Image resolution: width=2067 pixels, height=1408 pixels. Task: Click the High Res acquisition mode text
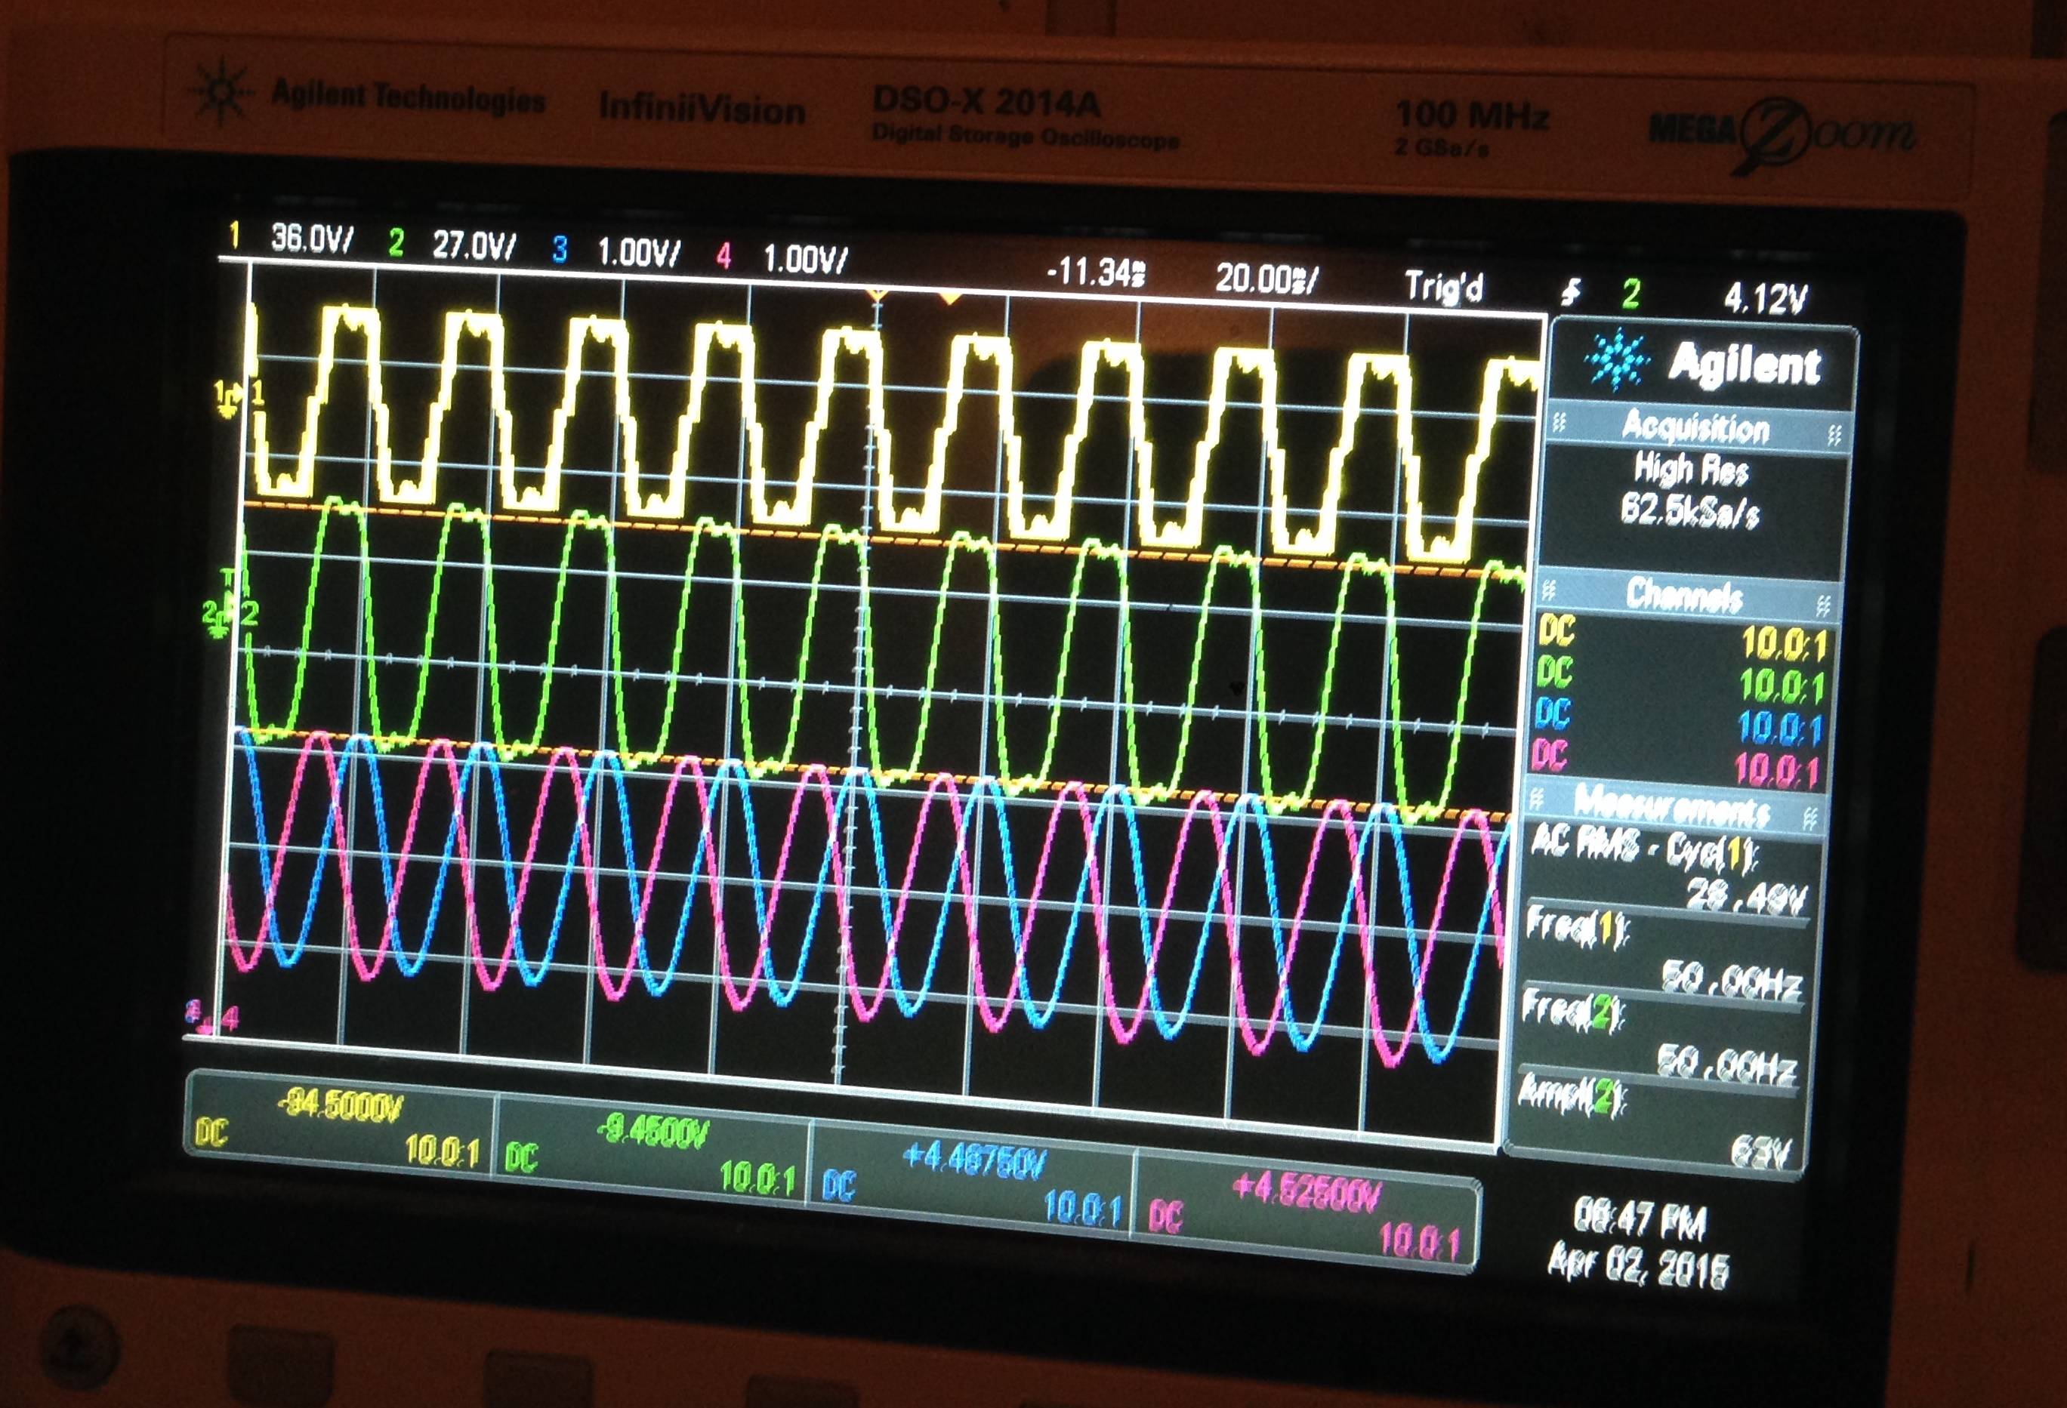click(1692, 468)
